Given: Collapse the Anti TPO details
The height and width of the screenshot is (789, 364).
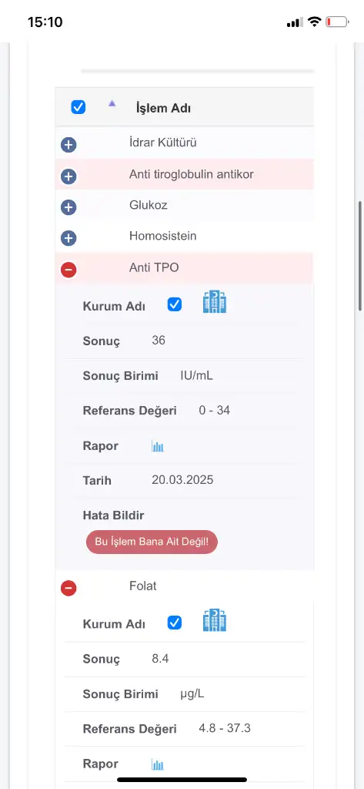Looking at the screenshot, I should 68,270.
